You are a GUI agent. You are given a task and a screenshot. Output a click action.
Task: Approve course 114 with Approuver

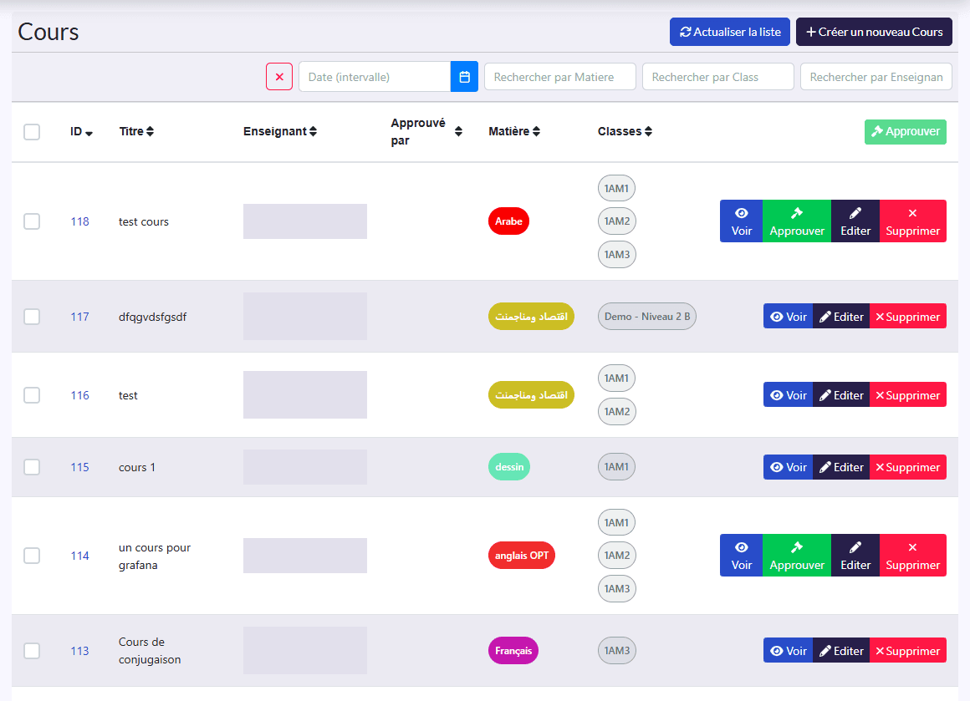tap(797, 555)
